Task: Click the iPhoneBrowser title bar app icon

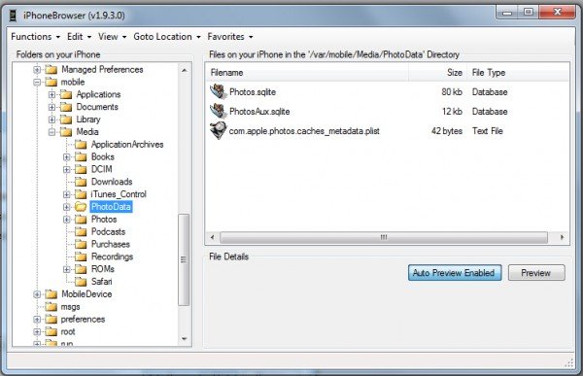Action: pos(14,16)
